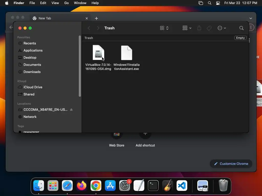Open the Group By dropdown in toolbar
262x196 pixels.
187,28
